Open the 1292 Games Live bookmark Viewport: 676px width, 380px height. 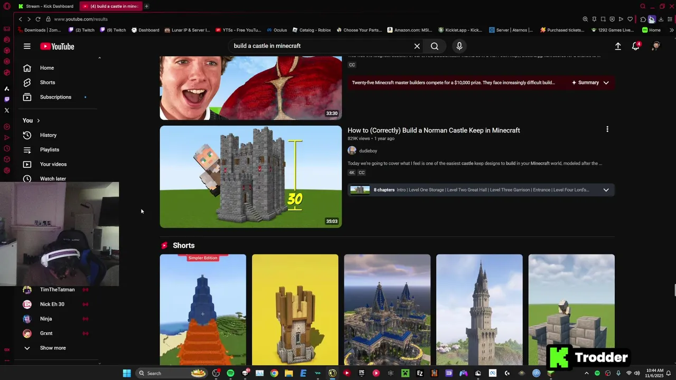[x=613, y=30]
